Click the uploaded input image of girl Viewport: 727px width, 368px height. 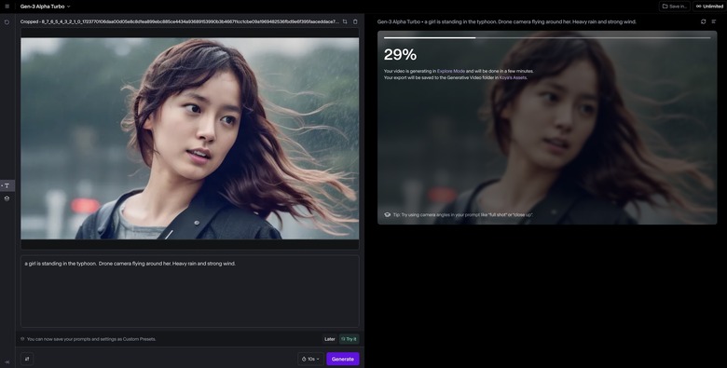(189, 139)
